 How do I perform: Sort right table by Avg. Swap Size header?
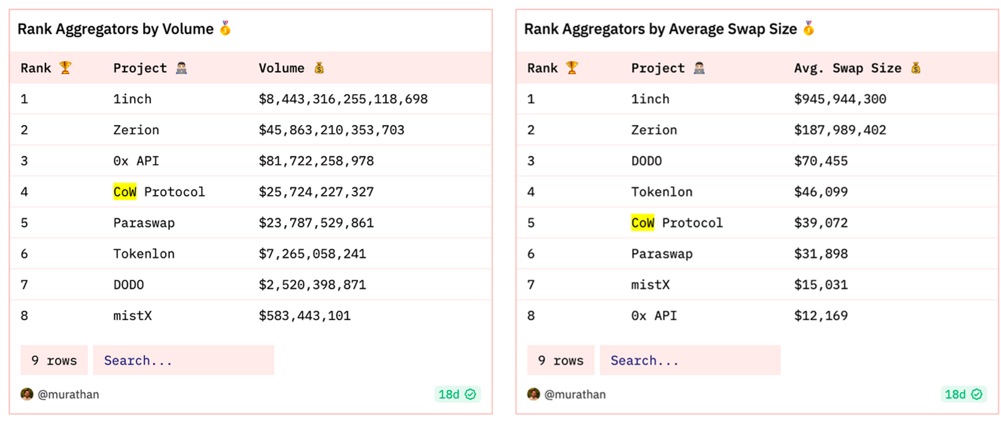pos(847,68)
